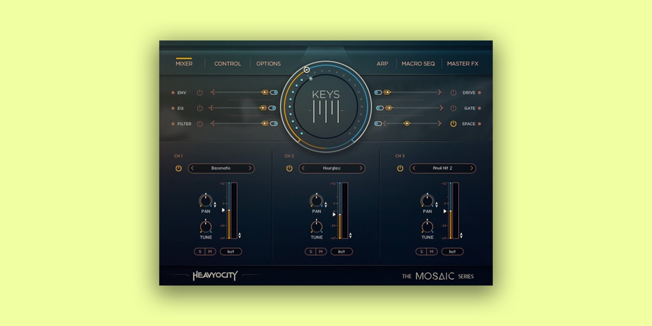Click the CH 2 Inst button
The width and height of the screenshot is (652, 326).
tap(342, 252)
